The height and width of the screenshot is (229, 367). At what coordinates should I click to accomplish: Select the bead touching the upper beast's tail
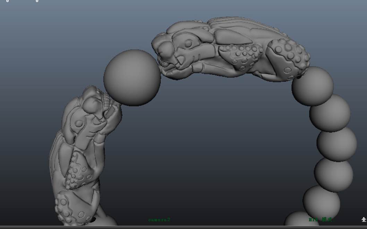(313, 86)
